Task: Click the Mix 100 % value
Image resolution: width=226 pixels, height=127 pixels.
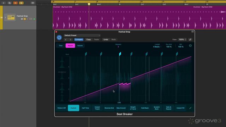Action: (x=181, y=47)
